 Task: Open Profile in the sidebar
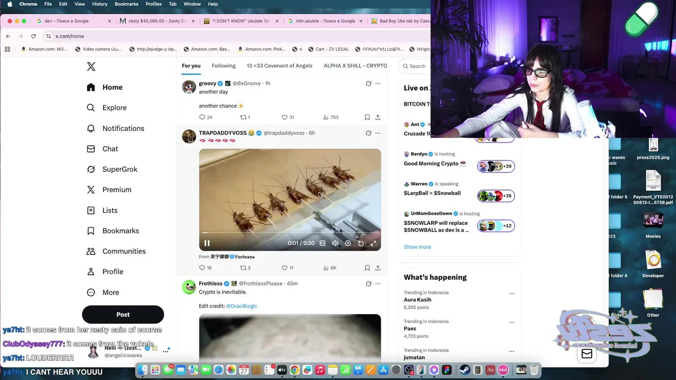tap(105, 272)
